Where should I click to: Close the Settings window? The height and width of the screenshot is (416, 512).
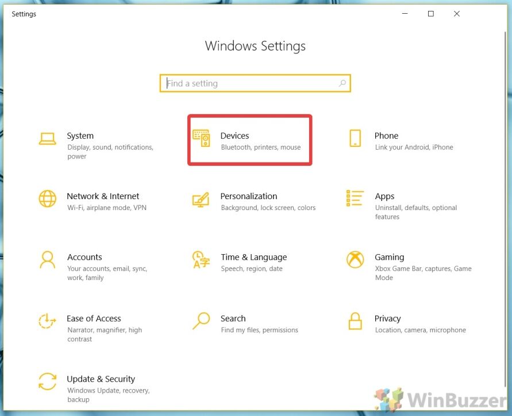pyautogui.click(x=456, y=14)
